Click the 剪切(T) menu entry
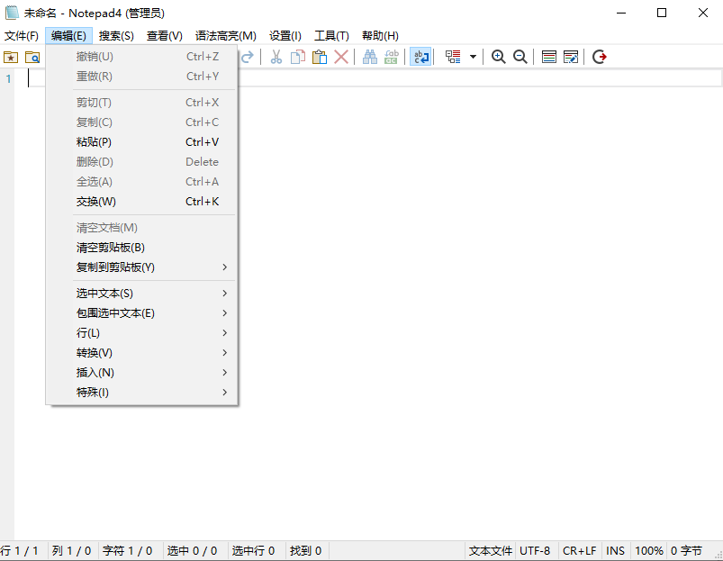 pos(142,103)
